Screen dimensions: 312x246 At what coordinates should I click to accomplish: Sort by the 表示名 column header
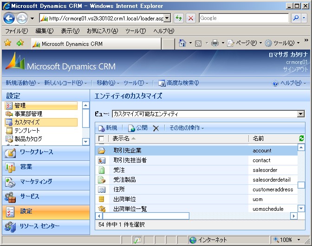click(121, 139)
